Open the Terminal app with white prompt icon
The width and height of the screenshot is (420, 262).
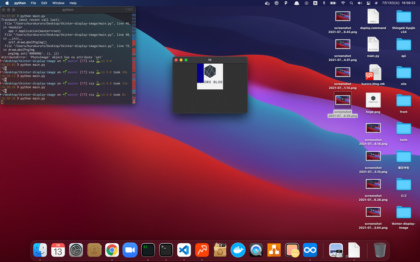click(166, 250)
